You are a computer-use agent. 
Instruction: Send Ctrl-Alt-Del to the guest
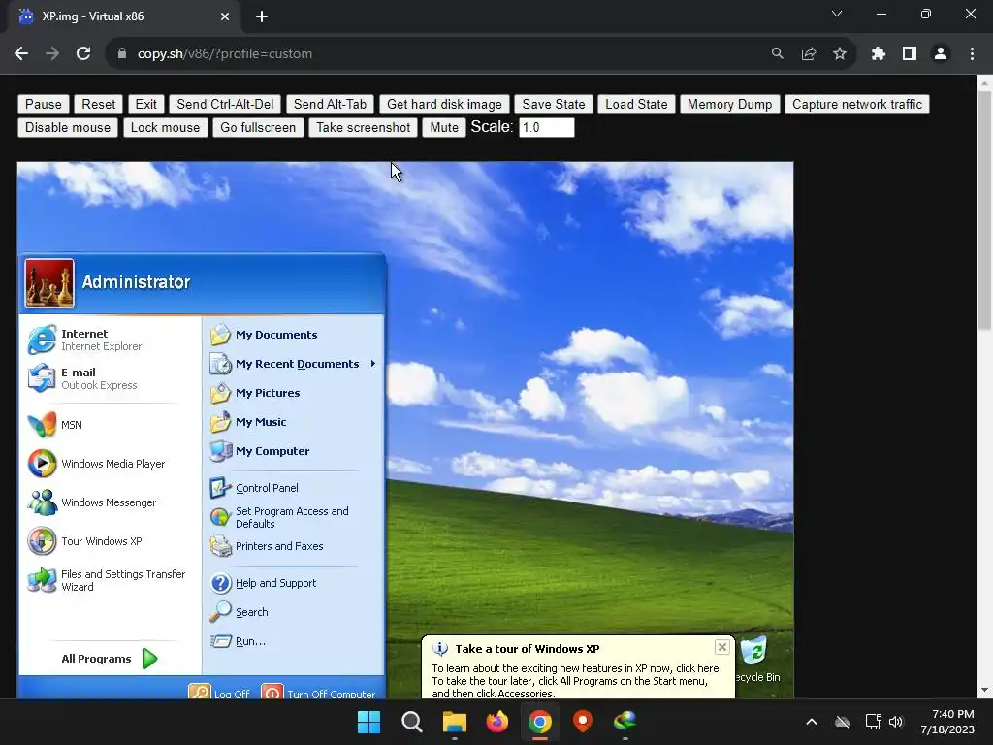[225, 104]
